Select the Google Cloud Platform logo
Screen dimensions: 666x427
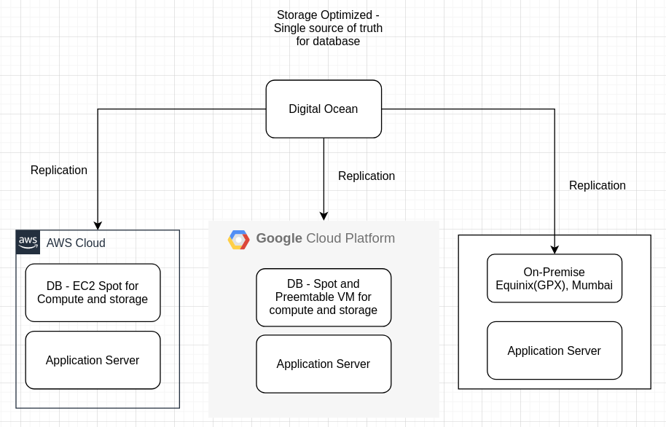pyautogui.click(x=238, y=238)
